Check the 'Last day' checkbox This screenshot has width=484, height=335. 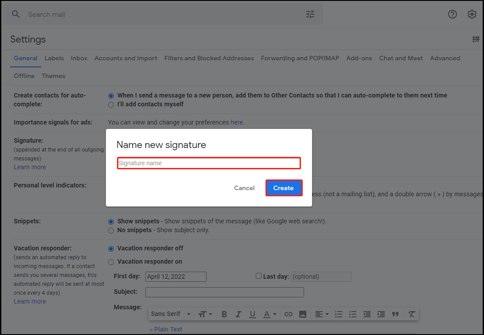(259, 276)
